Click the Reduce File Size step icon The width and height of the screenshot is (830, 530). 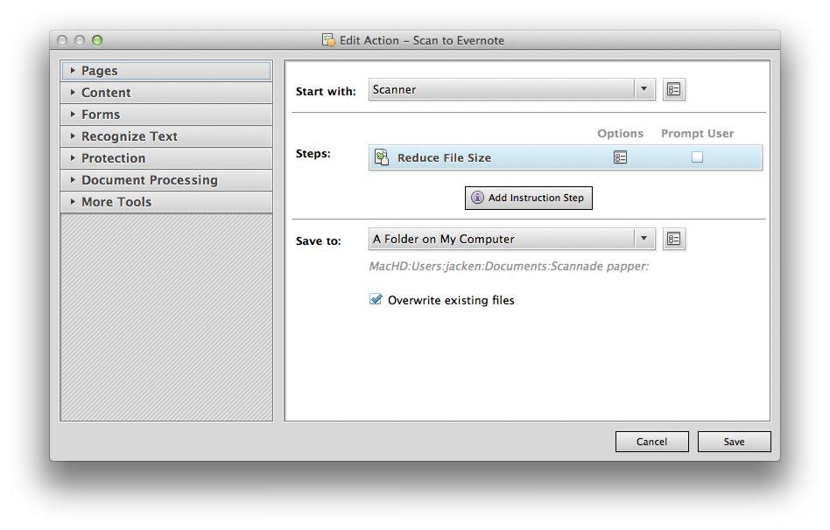382,157
